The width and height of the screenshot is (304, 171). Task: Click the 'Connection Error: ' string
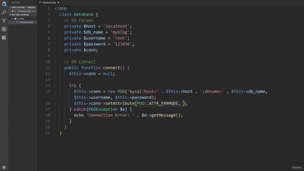pyautogui.click(x=110, y=115)
